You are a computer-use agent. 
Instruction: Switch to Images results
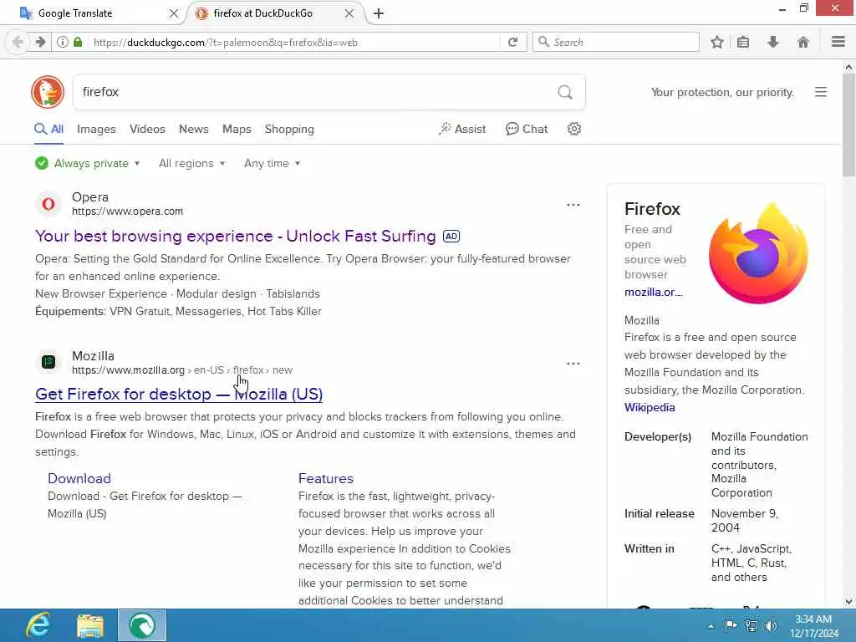coord(96,130)
